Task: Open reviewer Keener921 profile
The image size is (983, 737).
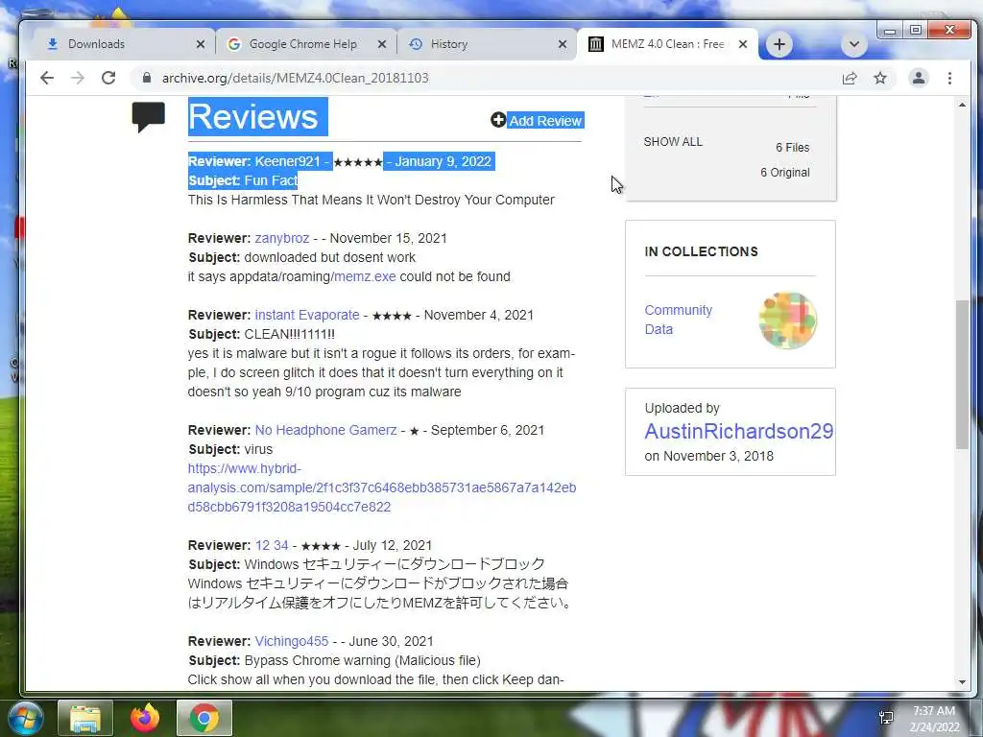Action: point(288,161)
